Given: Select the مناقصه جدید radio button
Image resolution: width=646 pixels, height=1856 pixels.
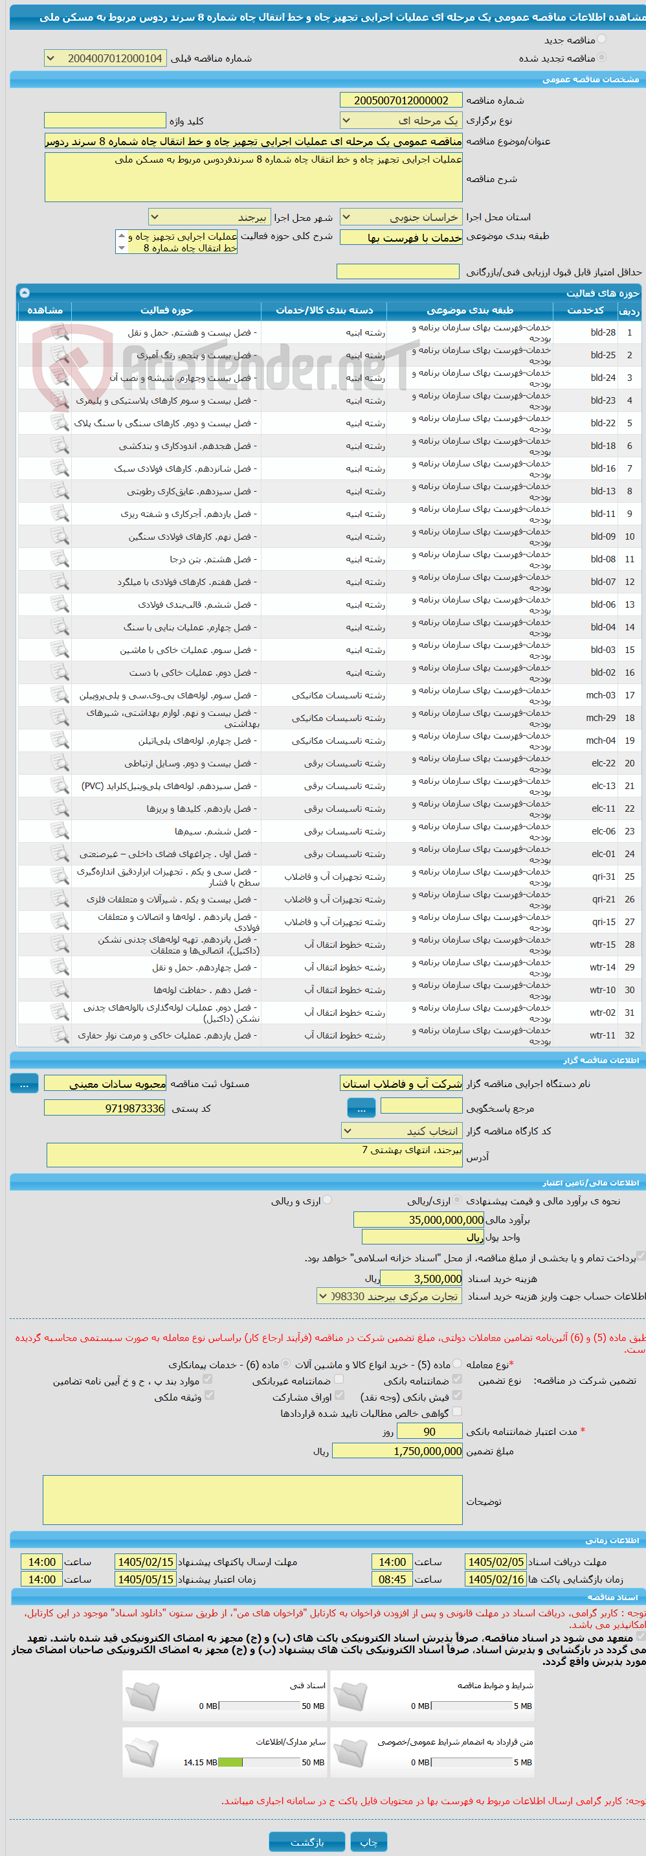Looking at the screenshot, I should 602,40.
